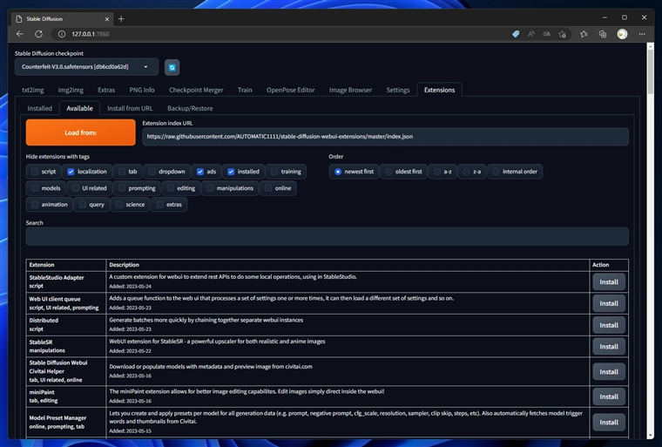
Task: Toggle the models tag checkbox
Action: (35, 188)
